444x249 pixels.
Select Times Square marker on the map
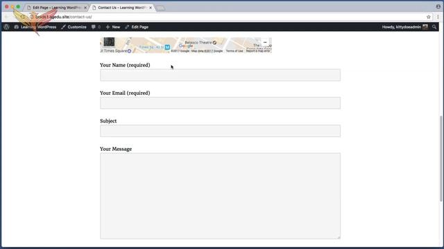[129, 51]
